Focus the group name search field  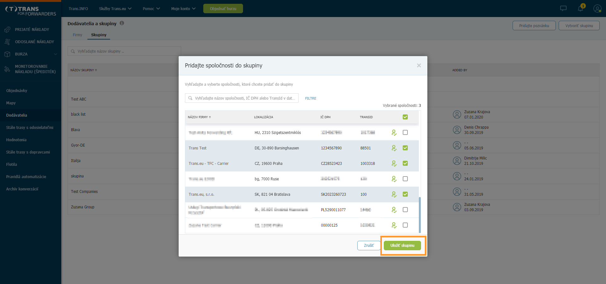coord(124,51)
